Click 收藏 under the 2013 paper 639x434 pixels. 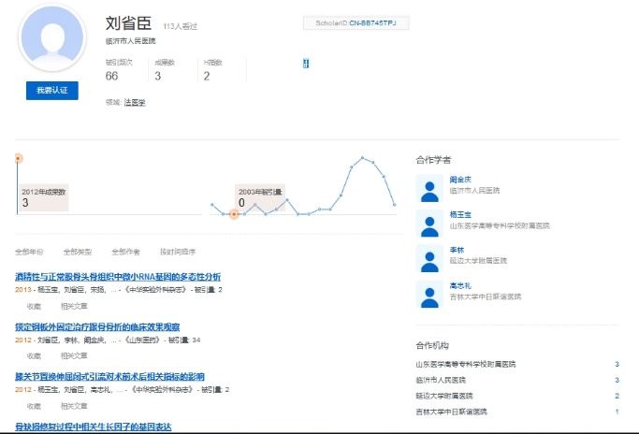pos(34,306)
